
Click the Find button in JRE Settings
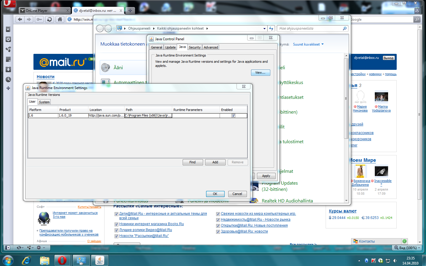[192, 162]
